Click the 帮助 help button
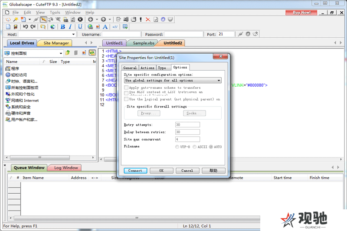Screen dimensions: 347x231 213,171
